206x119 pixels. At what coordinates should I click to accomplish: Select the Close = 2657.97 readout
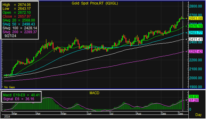[17, 16]
